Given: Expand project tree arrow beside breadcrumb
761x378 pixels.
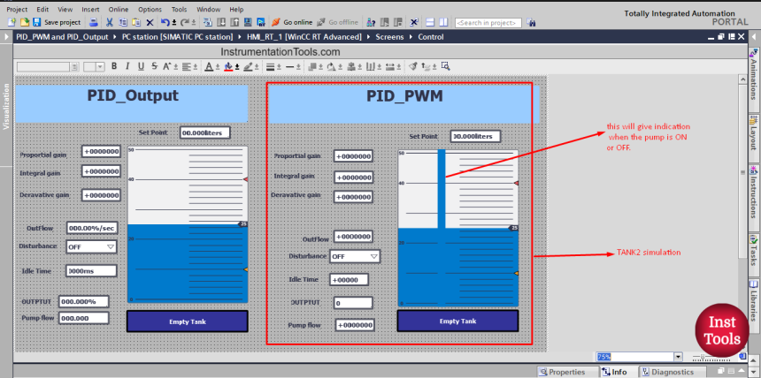Looking at the screenshot, I should (6, 37).
